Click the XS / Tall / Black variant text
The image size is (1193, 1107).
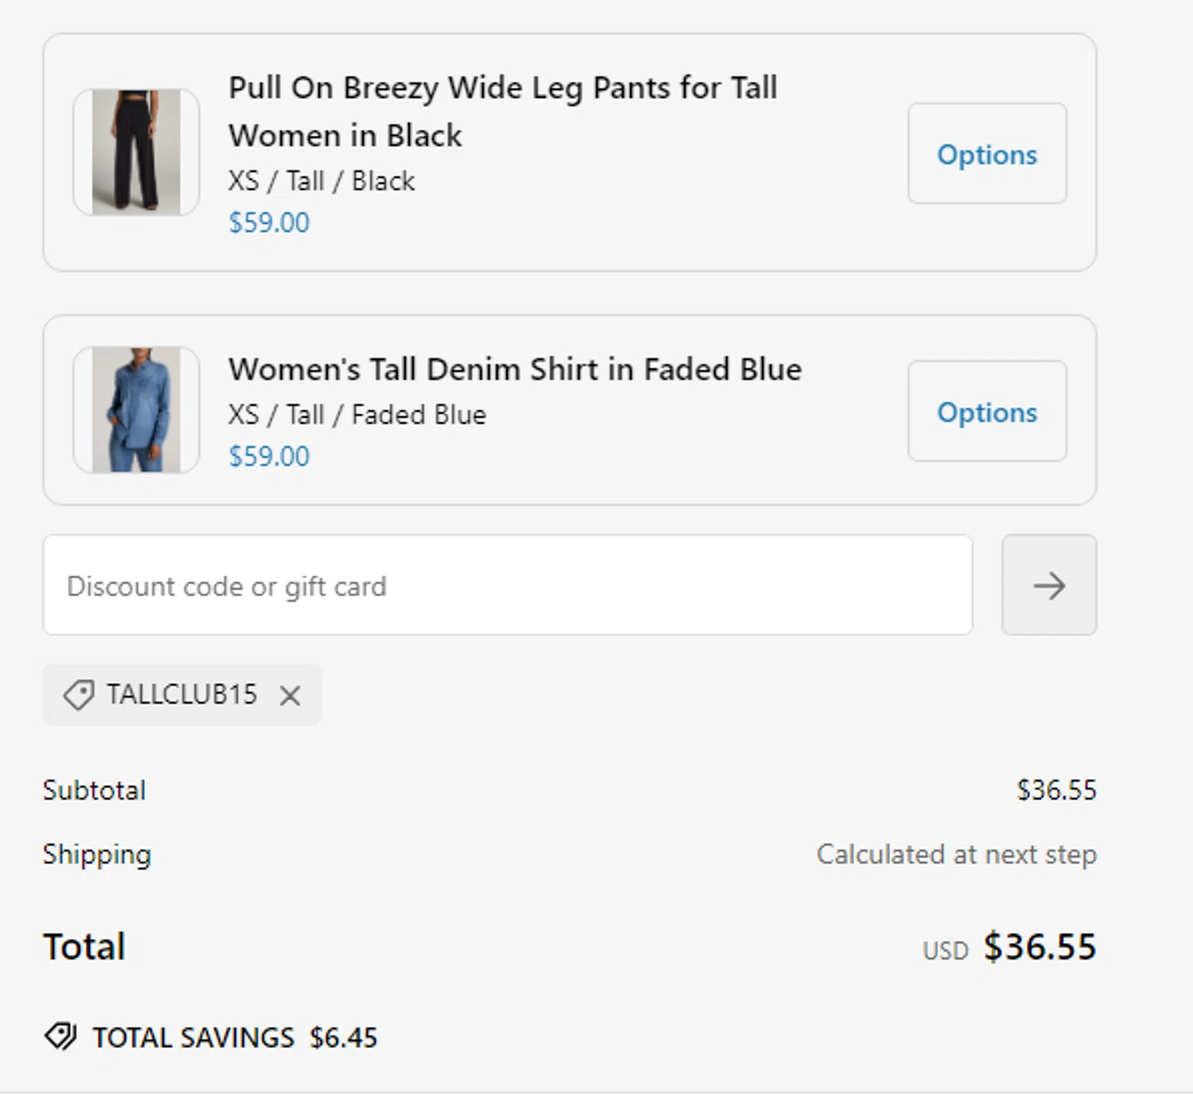tap(321, 181)
